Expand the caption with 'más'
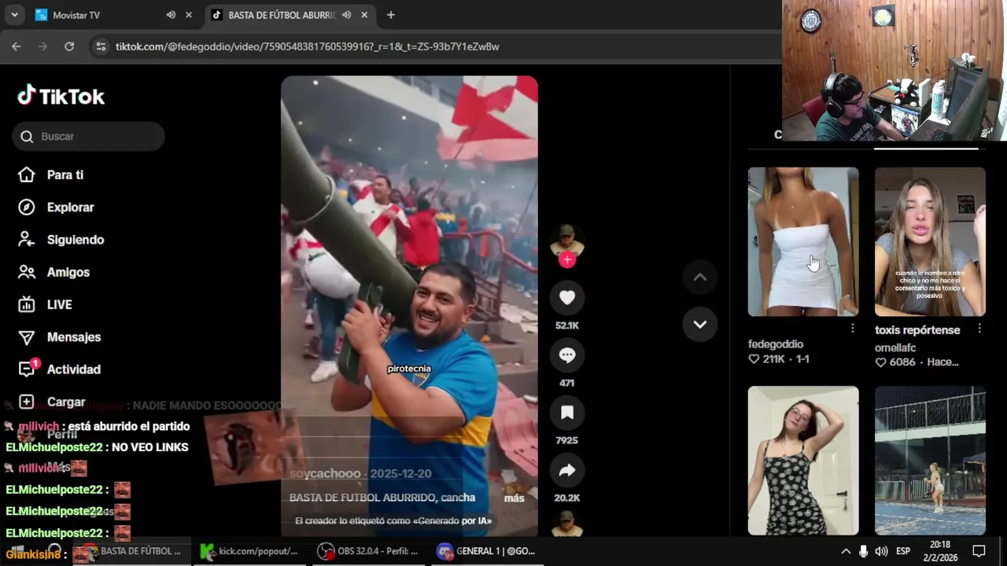Image resolution: width=1007 pixels, height=566 pixels. (x=514, y=498)
